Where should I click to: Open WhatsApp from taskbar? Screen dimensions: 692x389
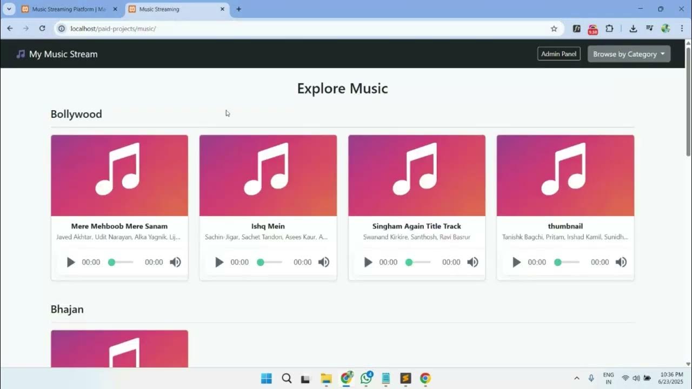pyautogui.click(x=367, y=378)
